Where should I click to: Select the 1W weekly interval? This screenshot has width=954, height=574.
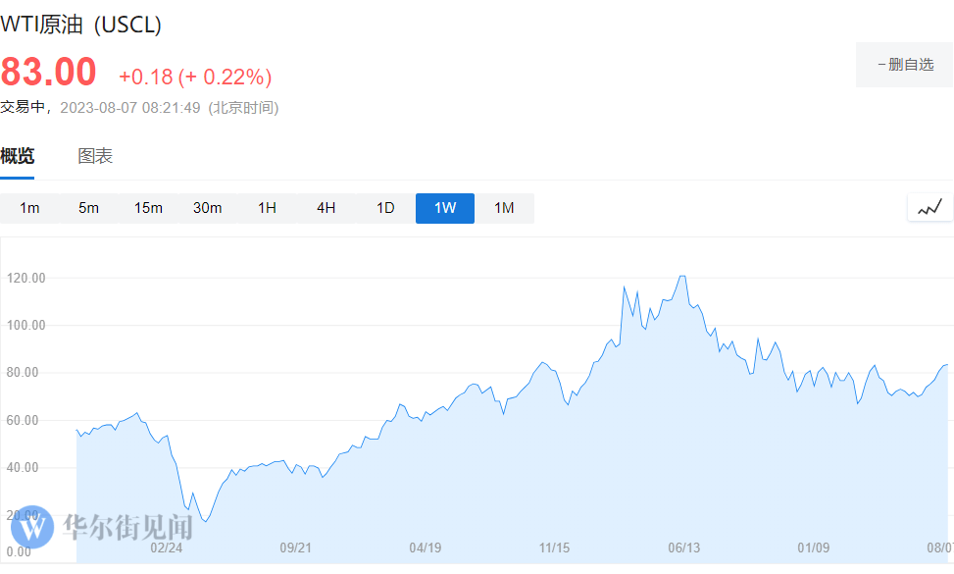click(x=445, y=208)
